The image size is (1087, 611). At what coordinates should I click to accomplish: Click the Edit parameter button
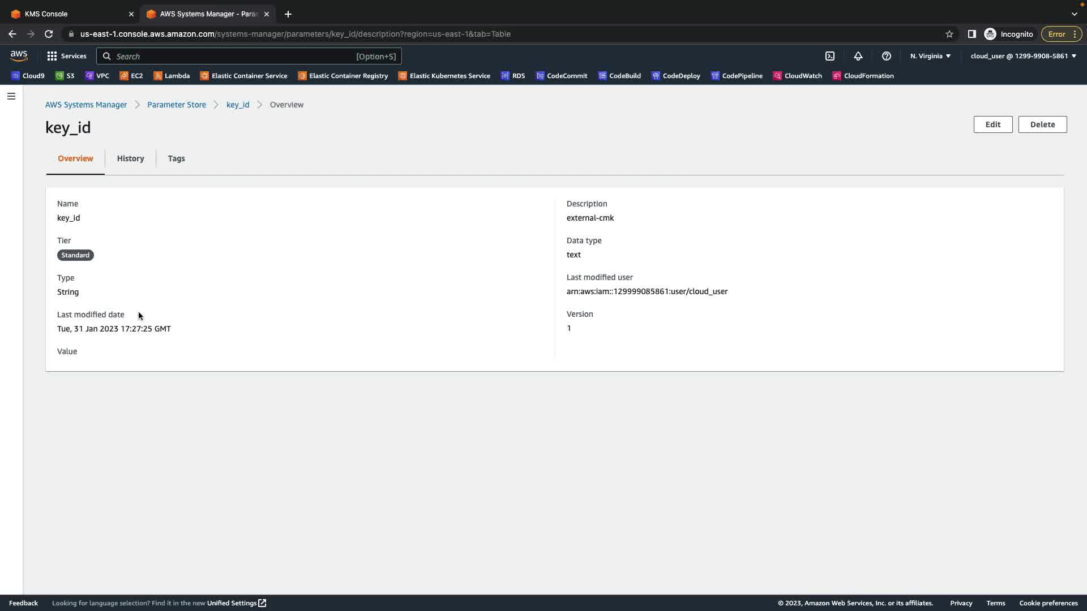click(x=992, y=124)
